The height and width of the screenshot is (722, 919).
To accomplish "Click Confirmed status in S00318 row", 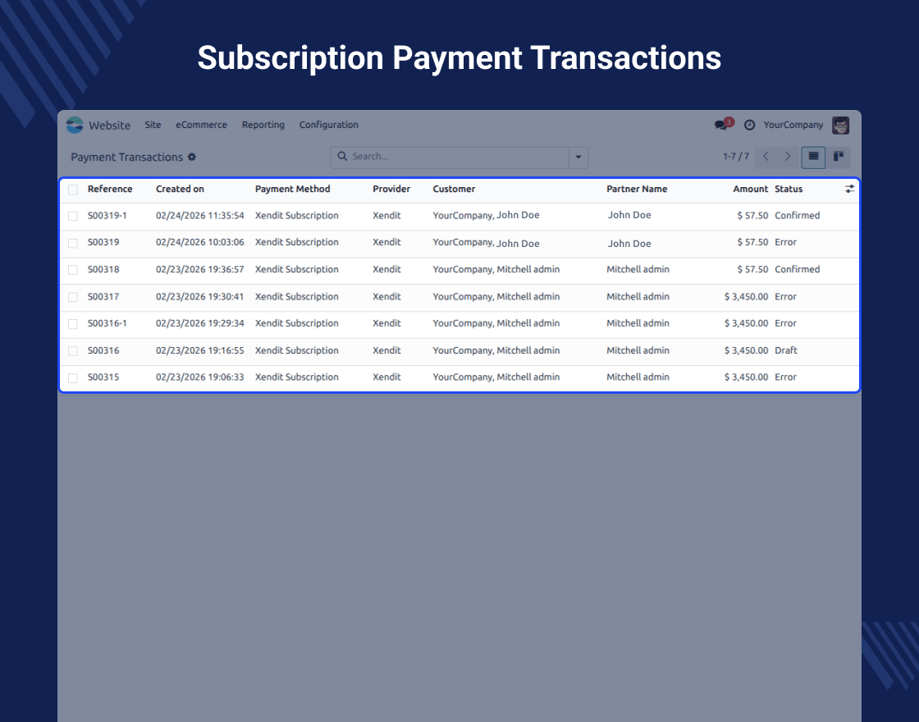I will point(797,270).
